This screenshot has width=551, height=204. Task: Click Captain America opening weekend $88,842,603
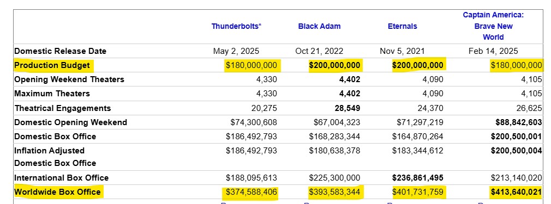coord(518,122)
